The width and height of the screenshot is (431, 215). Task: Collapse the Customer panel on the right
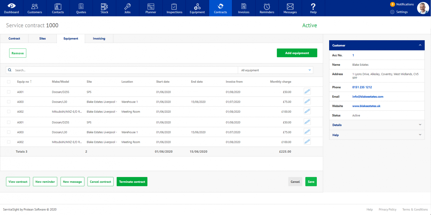[x=420, y=45]
